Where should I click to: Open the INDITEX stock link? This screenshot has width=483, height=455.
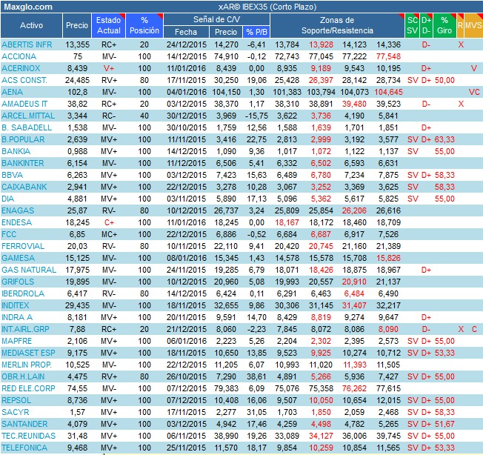click(18, 304)
